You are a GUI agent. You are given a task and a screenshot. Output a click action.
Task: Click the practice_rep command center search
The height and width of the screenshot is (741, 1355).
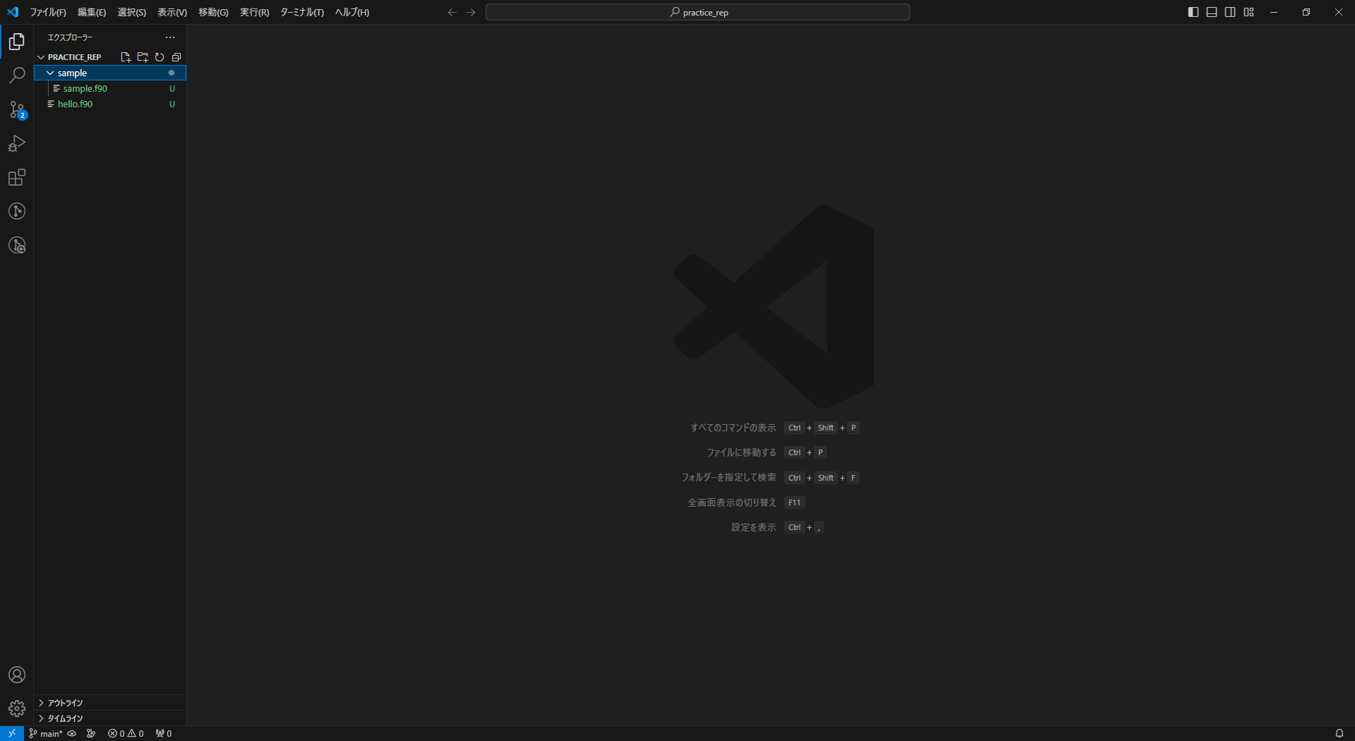[x=698, y=12]
